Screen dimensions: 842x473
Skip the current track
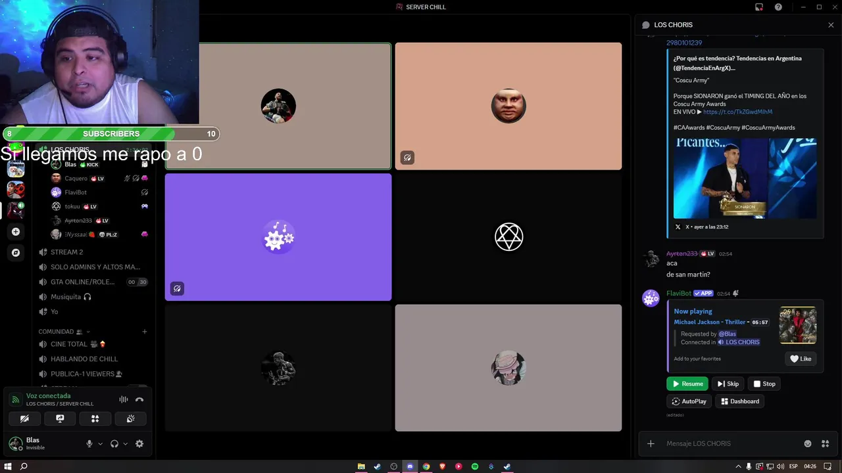[x=728, y=384]
